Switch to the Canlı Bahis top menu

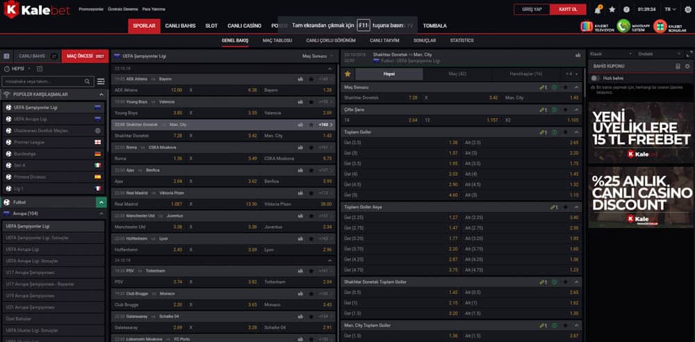coord(181,26)
